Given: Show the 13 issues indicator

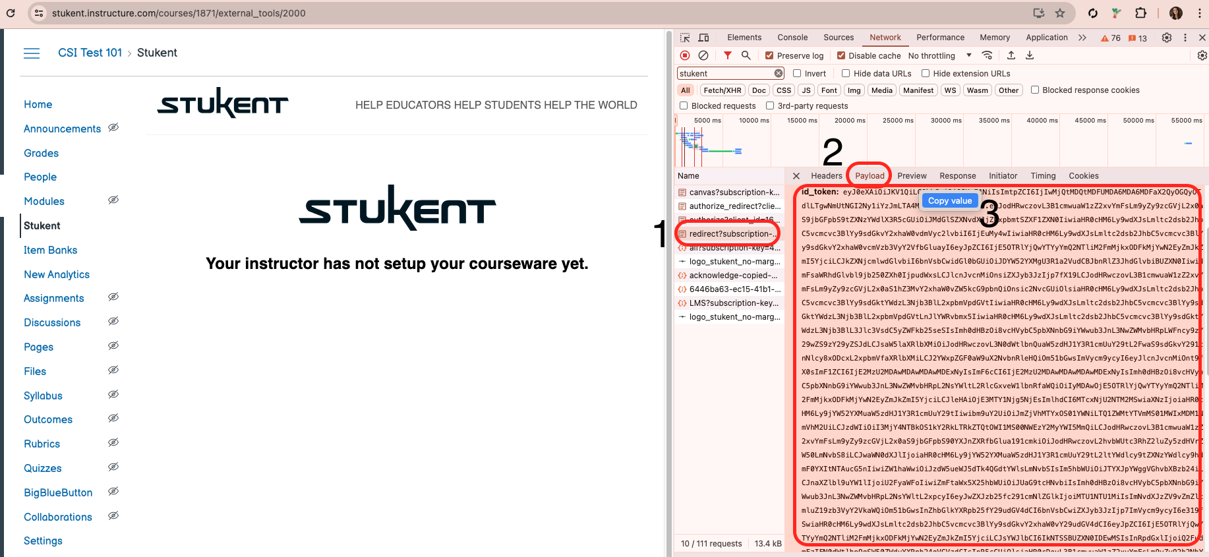Looking at the screenshot, I should coord(1138,38).
